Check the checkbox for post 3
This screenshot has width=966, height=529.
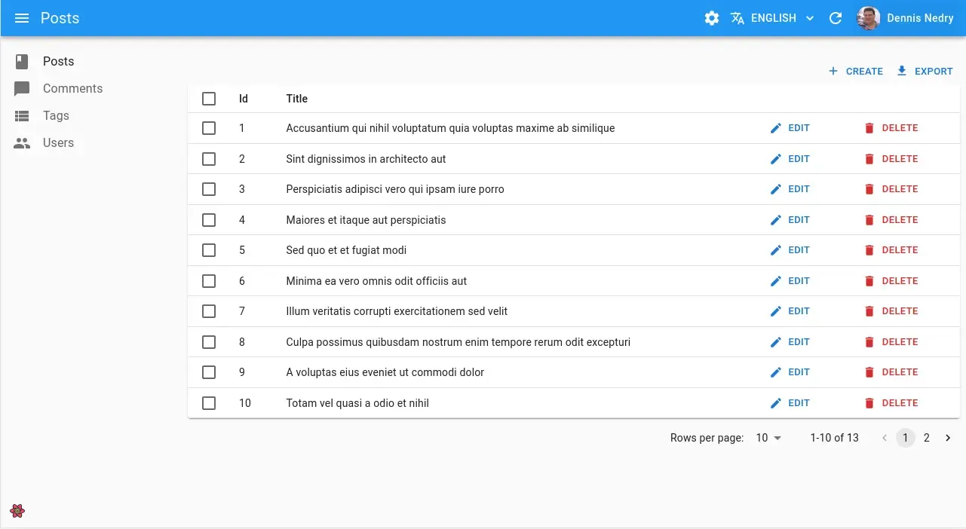(x=209, y=189)
